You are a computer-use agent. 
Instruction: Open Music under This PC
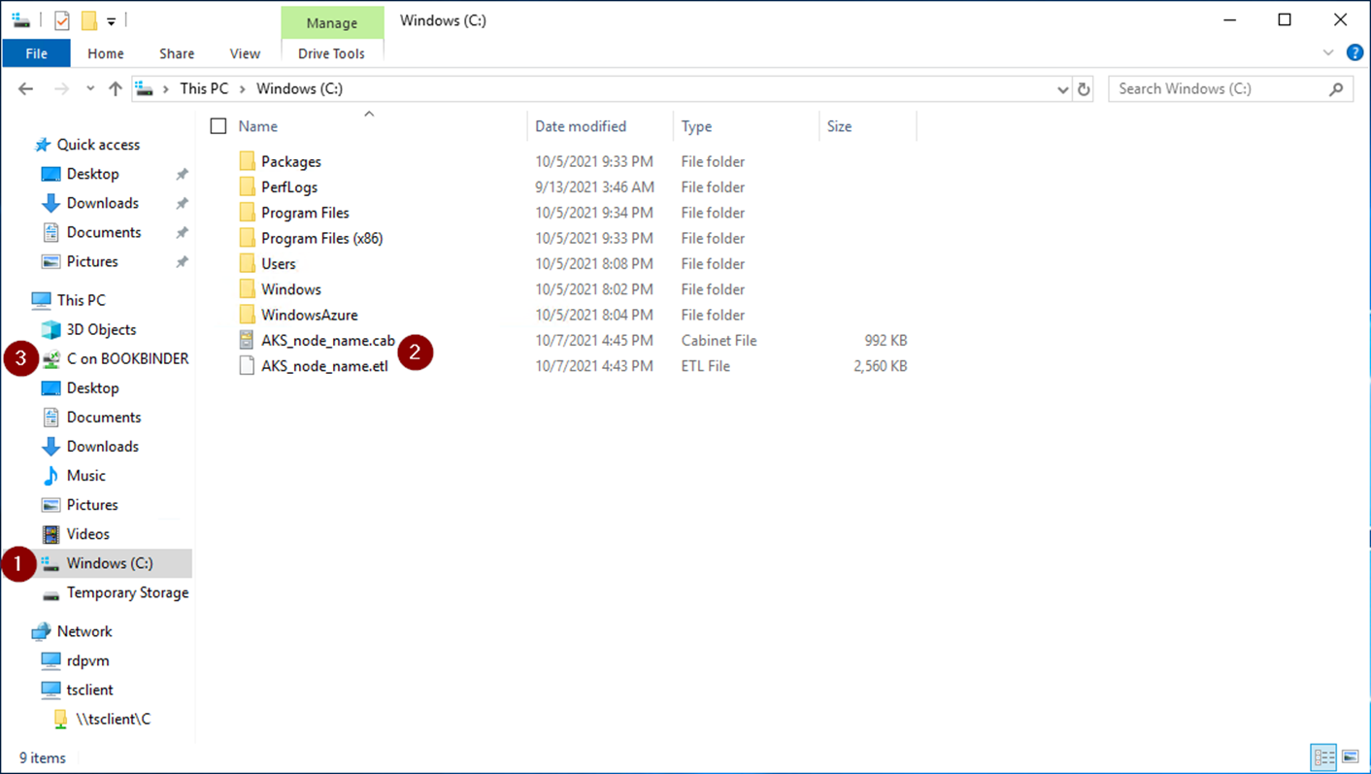(85, 475)
